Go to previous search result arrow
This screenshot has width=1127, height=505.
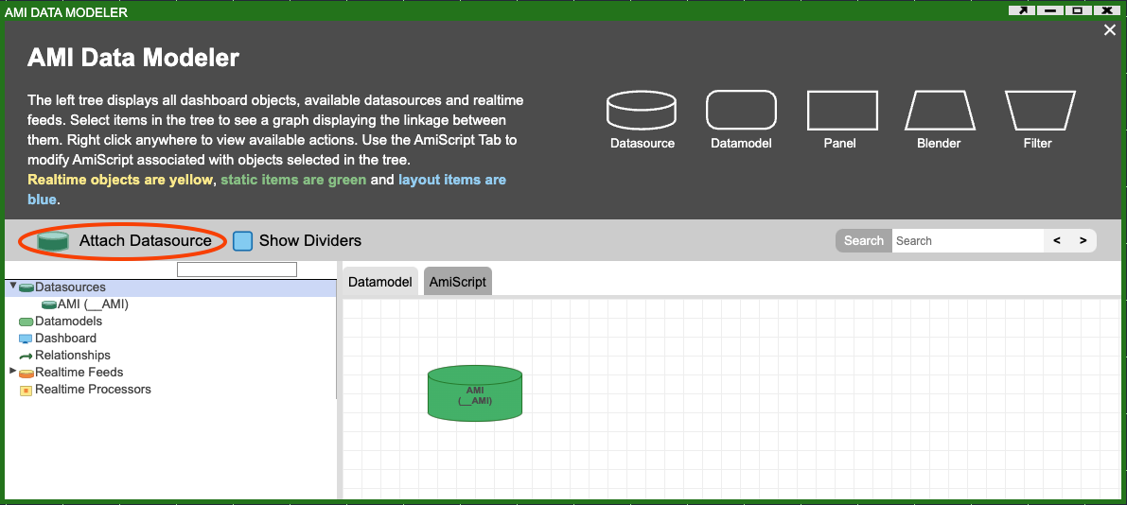point(1057,241)
